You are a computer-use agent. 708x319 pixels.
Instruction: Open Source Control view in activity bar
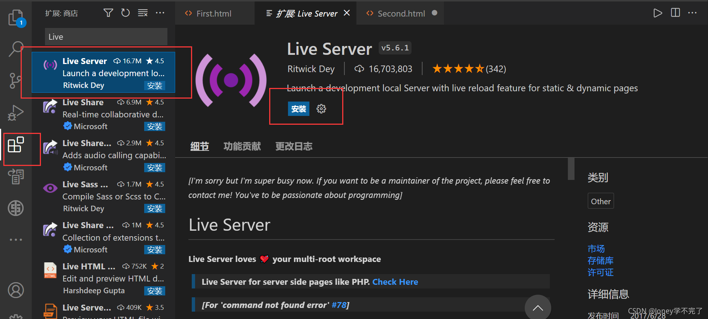15,81
